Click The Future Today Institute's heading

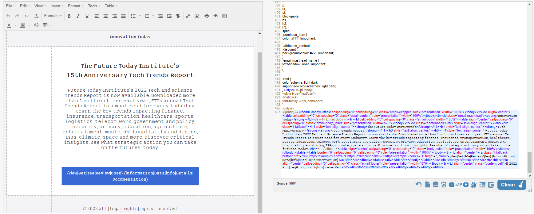[130, 66]
